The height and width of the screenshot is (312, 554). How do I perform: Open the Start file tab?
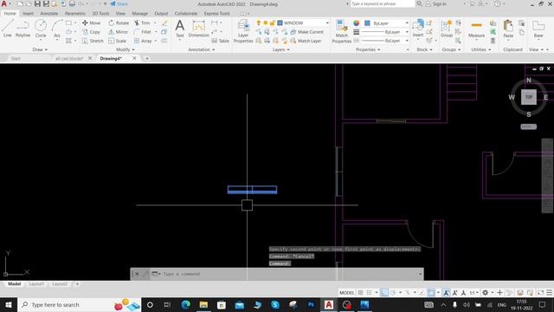pyautogui.click(x=16, y=58)
